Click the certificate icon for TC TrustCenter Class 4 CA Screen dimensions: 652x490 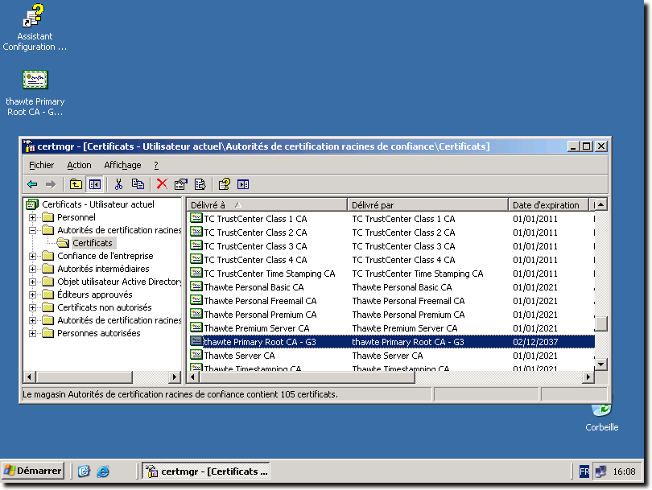[196, 259]
